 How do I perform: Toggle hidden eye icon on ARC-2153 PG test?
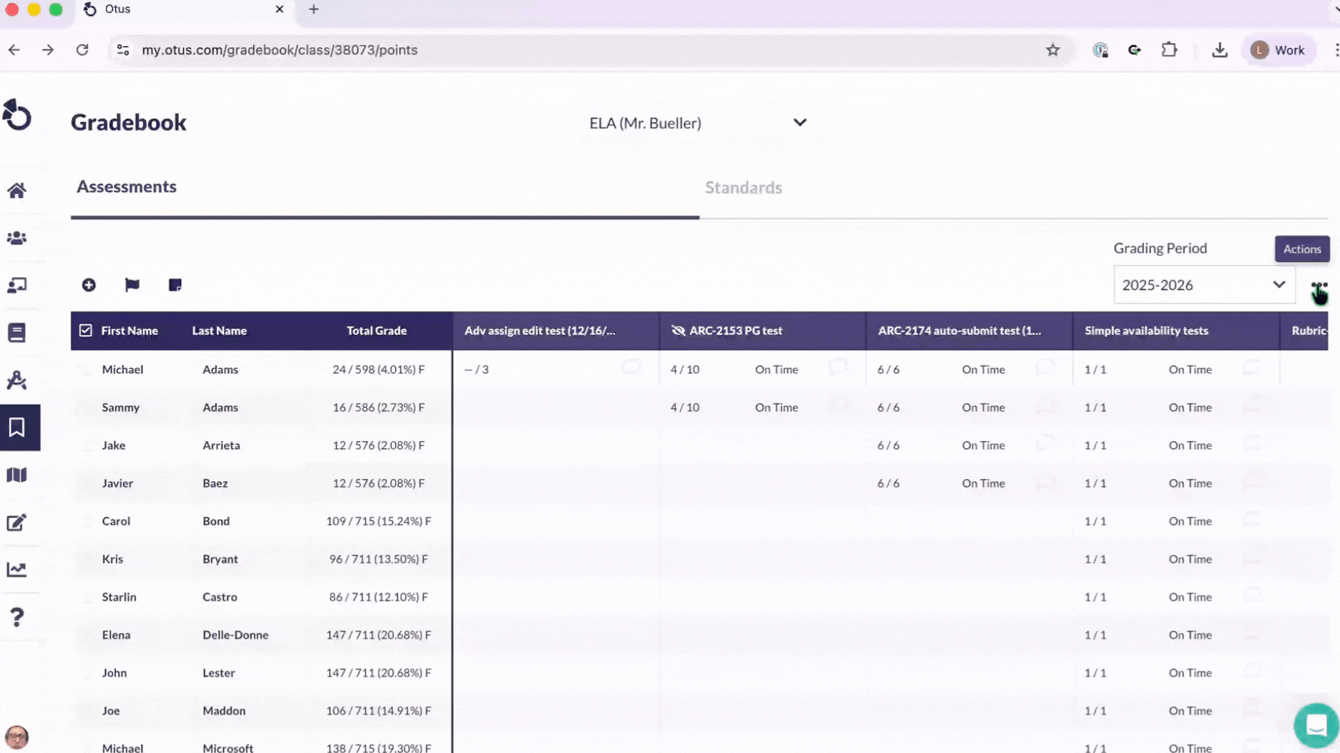[678, 330]
